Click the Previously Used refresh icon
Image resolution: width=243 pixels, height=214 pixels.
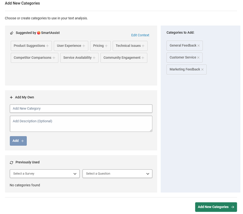click(11, 162)
